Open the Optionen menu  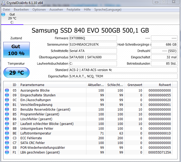coord(39,10)
